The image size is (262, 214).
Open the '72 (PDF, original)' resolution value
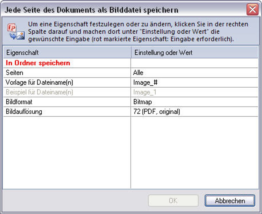tap(156, 112)
